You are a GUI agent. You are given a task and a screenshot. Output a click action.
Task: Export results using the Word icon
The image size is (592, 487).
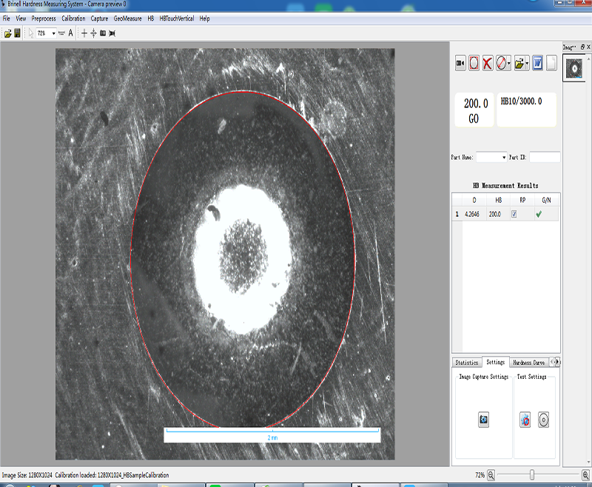click(x=538, y=64)
